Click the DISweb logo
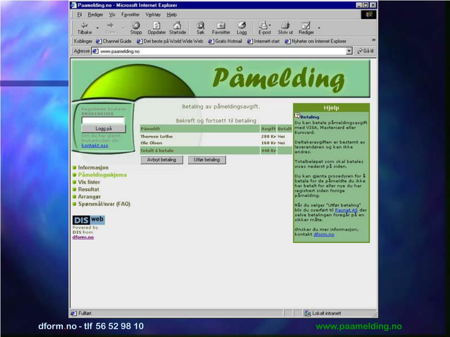Screen dimensions: 450x337 (x=88, y=220)
